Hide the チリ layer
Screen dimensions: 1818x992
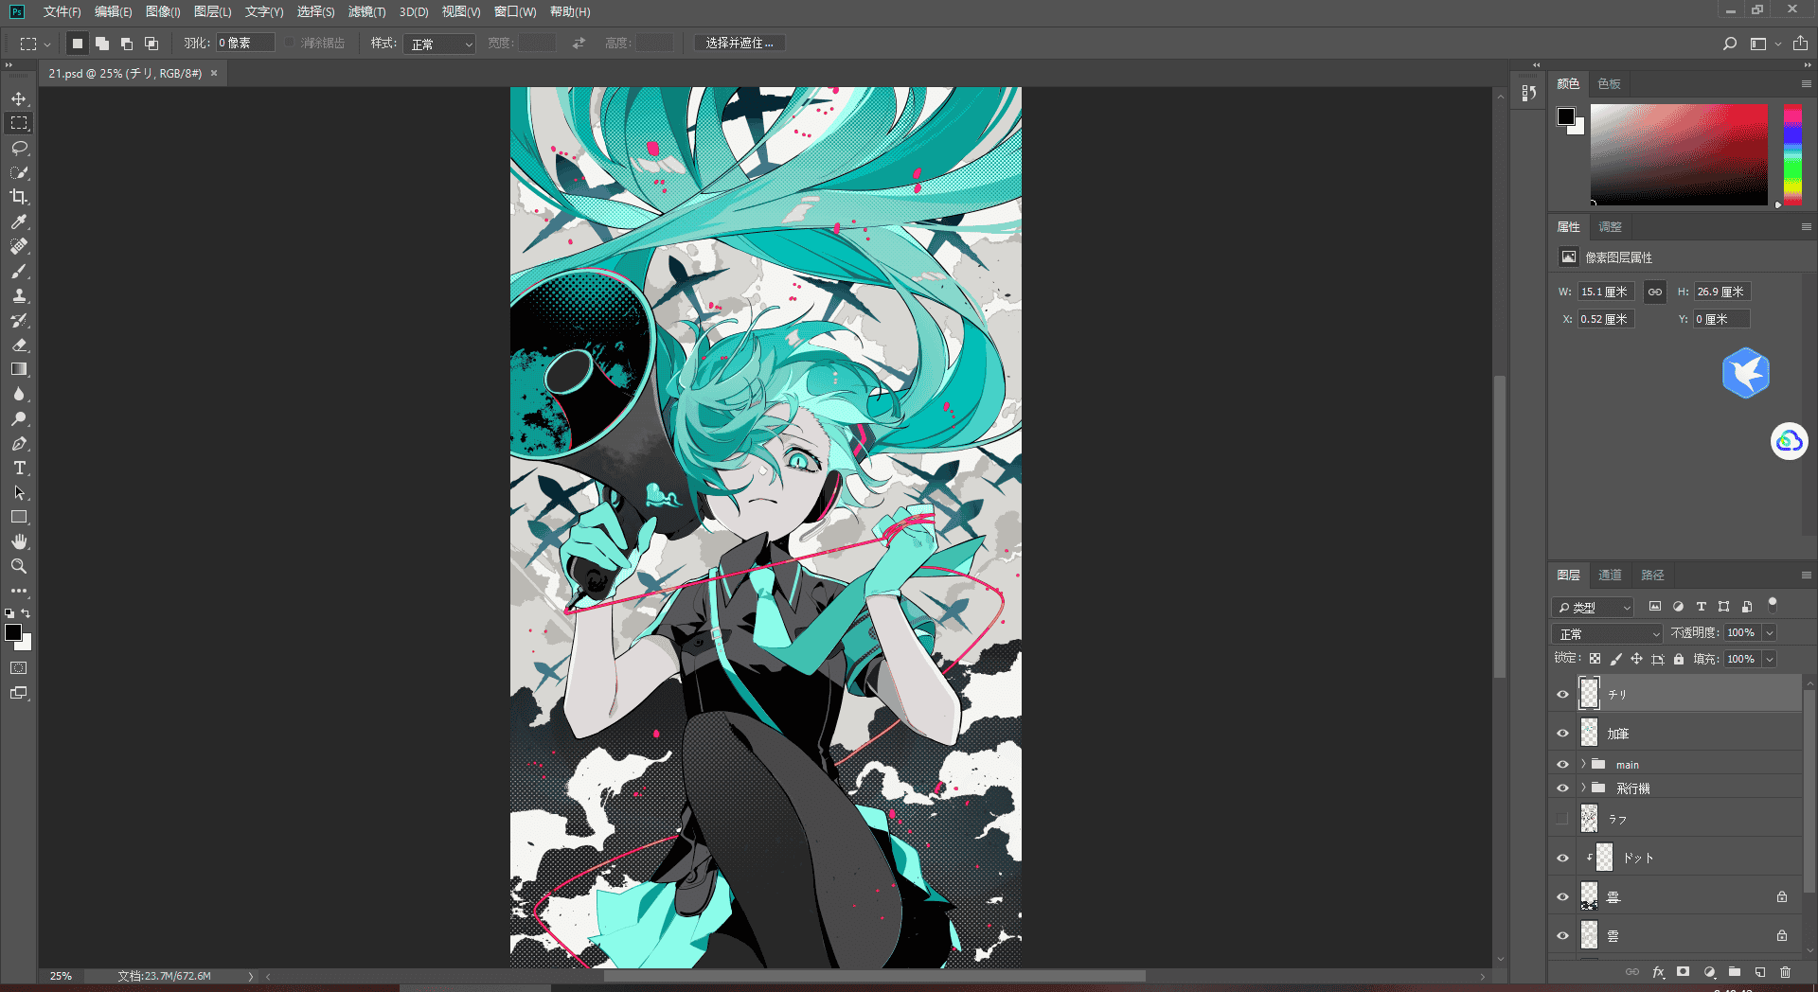[1563, 694]
